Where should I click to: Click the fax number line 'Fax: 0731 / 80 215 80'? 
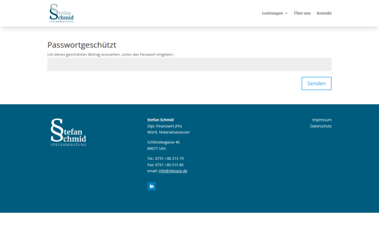click(165, 165)
